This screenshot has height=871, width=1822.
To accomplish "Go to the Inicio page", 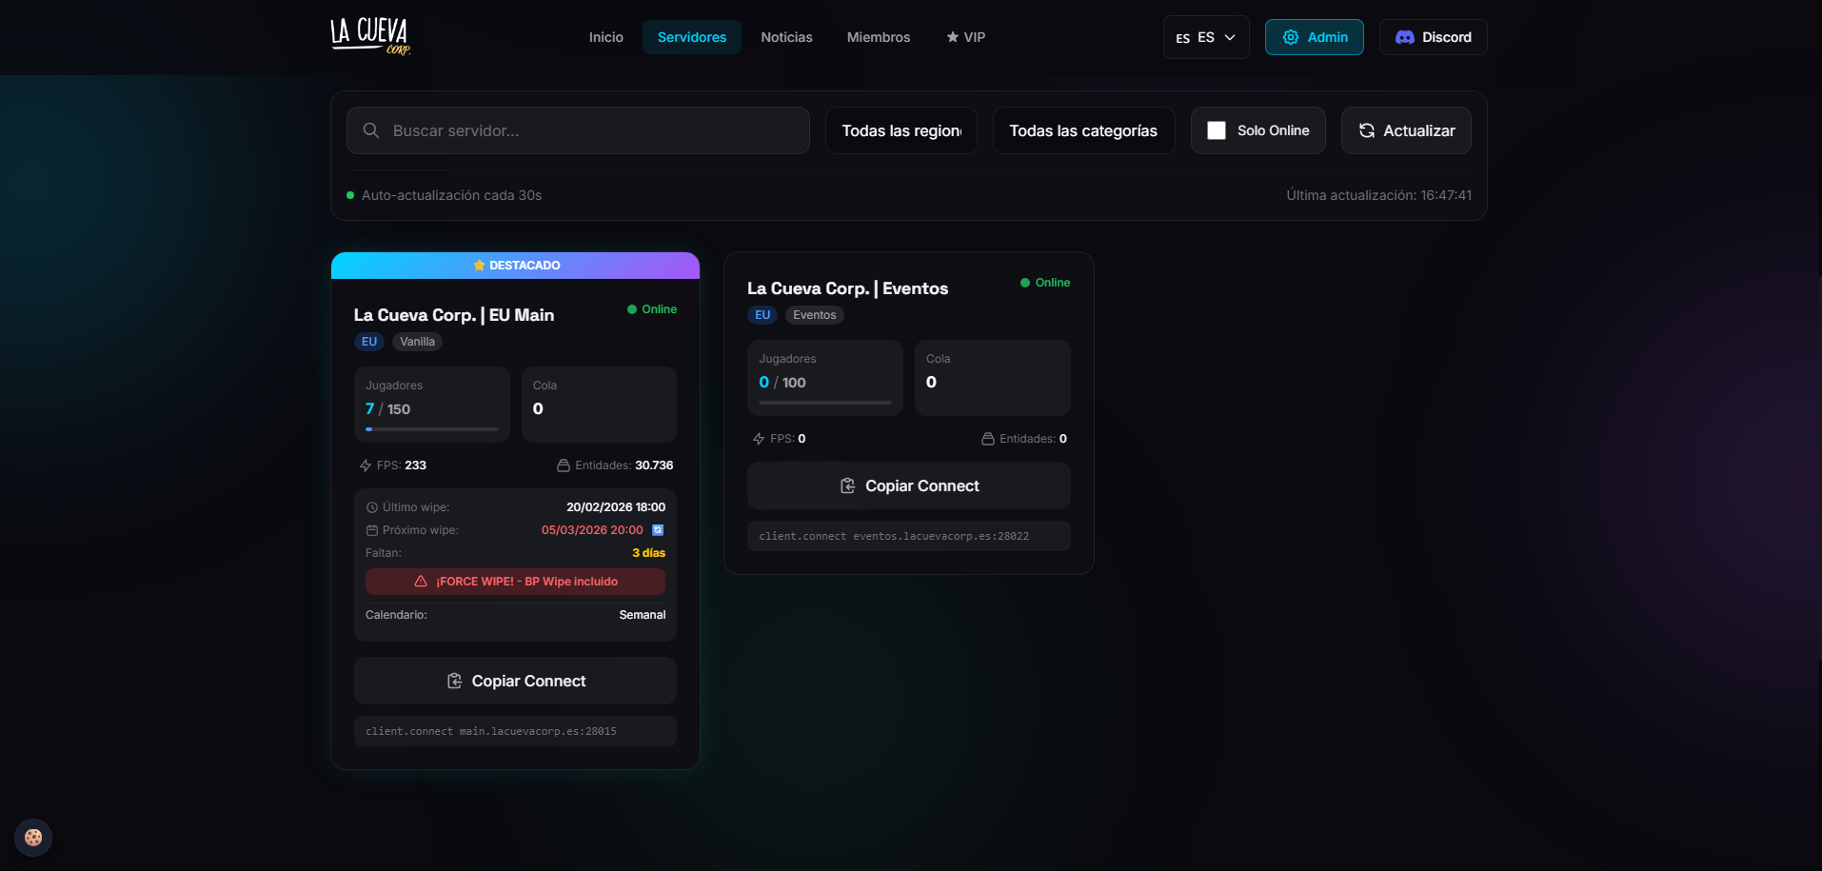I will pos(606,37).
